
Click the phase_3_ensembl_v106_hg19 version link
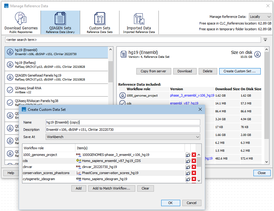(x=192, y=95)
